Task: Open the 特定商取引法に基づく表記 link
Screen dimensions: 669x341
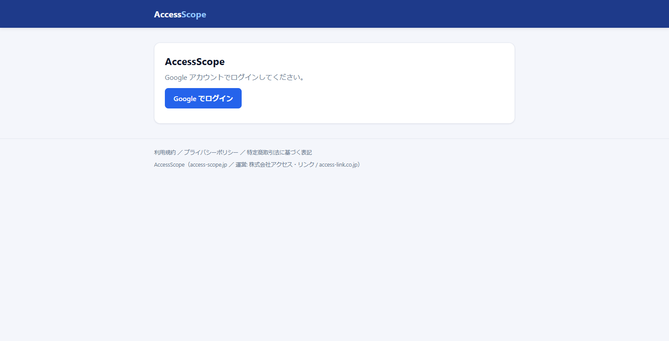Action: point(279,152)
